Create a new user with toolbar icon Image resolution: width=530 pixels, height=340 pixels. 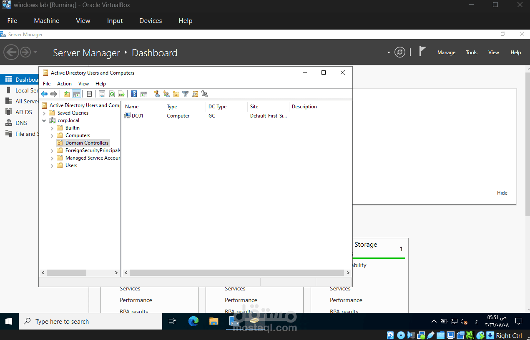point(157,94)
